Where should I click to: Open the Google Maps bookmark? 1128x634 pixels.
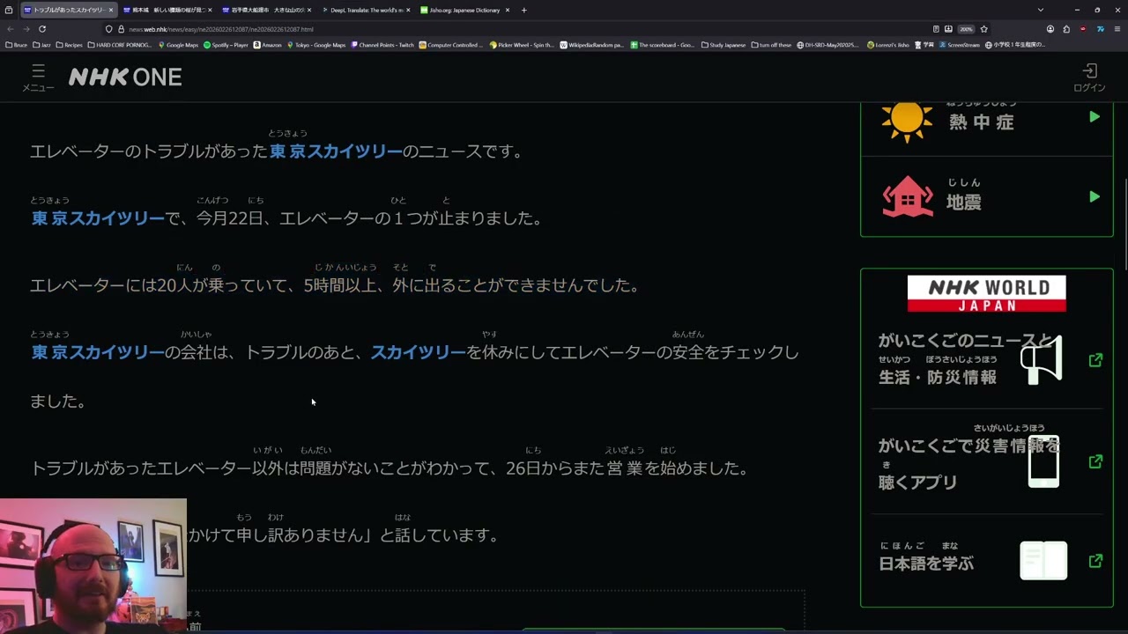coord(178,45)
